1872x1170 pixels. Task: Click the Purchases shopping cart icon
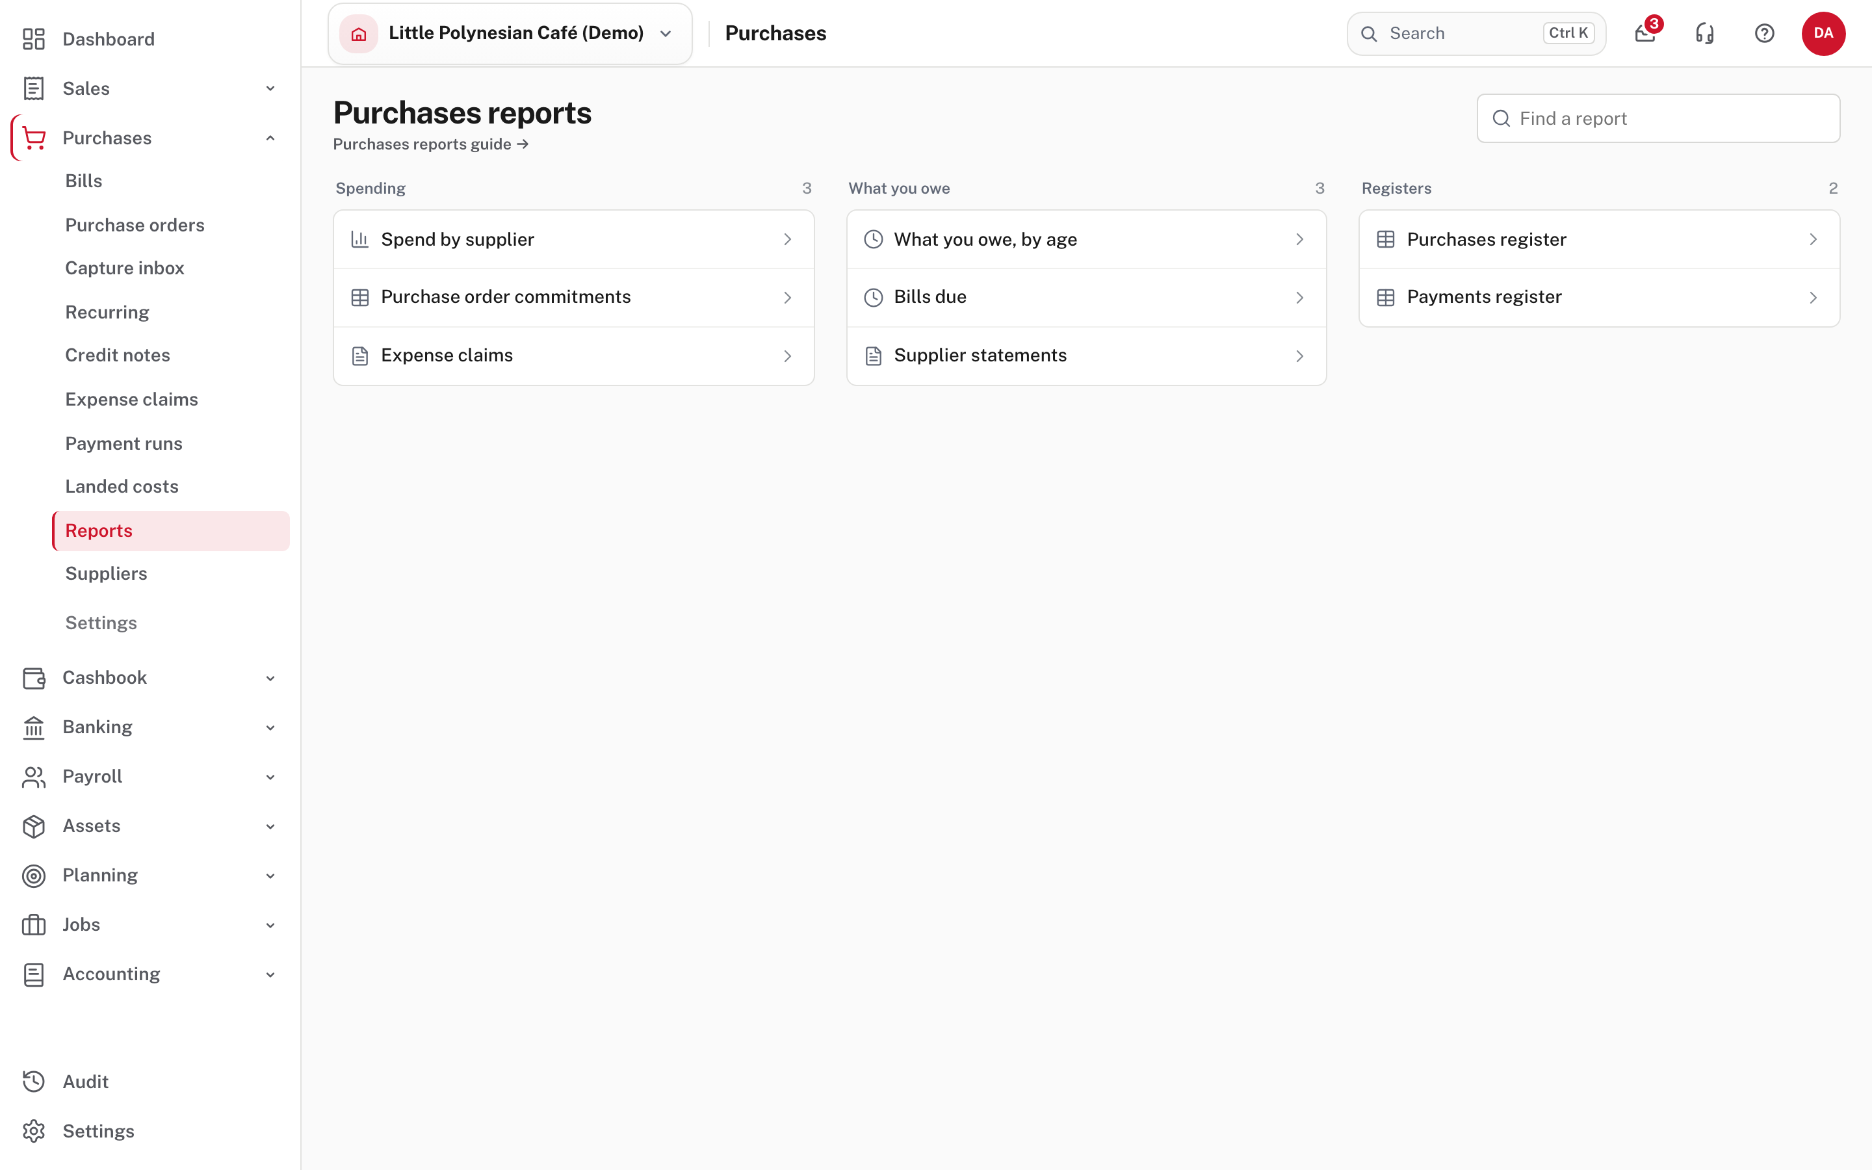point(33,138)
